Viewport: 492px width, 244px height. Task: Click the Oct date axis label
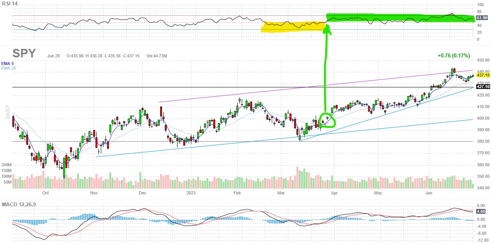tap(46, 193)
